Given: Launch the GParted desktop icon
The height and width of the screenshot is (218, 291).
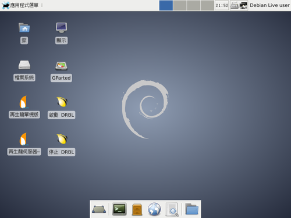Looking at the screenshot, I should [x=61, y=66].
